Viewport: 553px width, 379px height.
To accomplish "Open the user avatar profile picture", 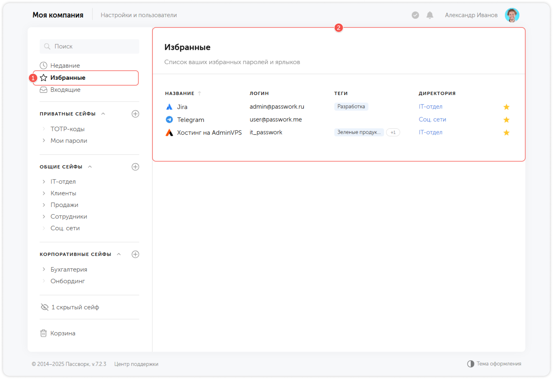I will coord(512,15).
